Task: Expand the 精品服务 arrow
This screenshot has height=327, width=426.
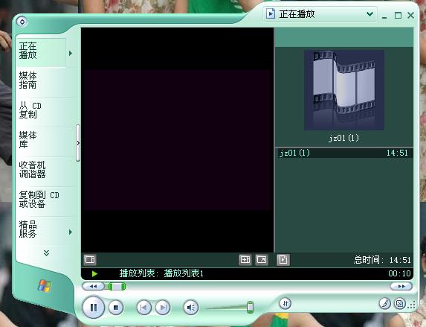Action: click(71, 232)
